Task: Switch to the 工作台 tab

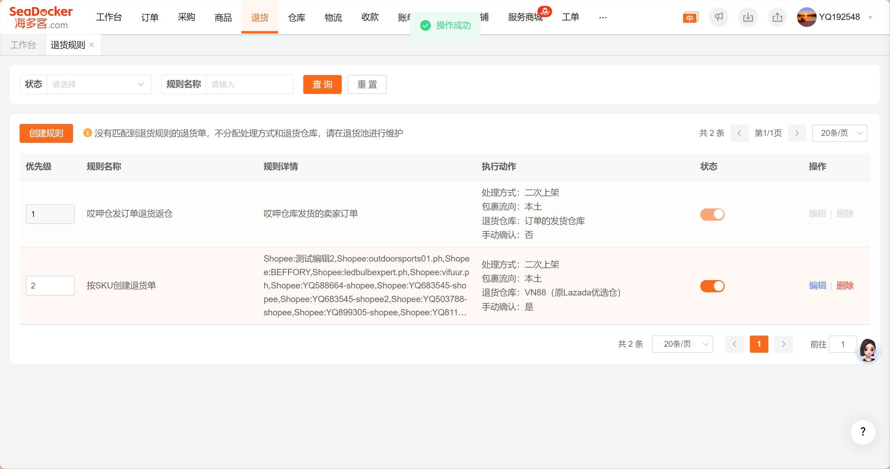Action: click(x=23, y=45)
